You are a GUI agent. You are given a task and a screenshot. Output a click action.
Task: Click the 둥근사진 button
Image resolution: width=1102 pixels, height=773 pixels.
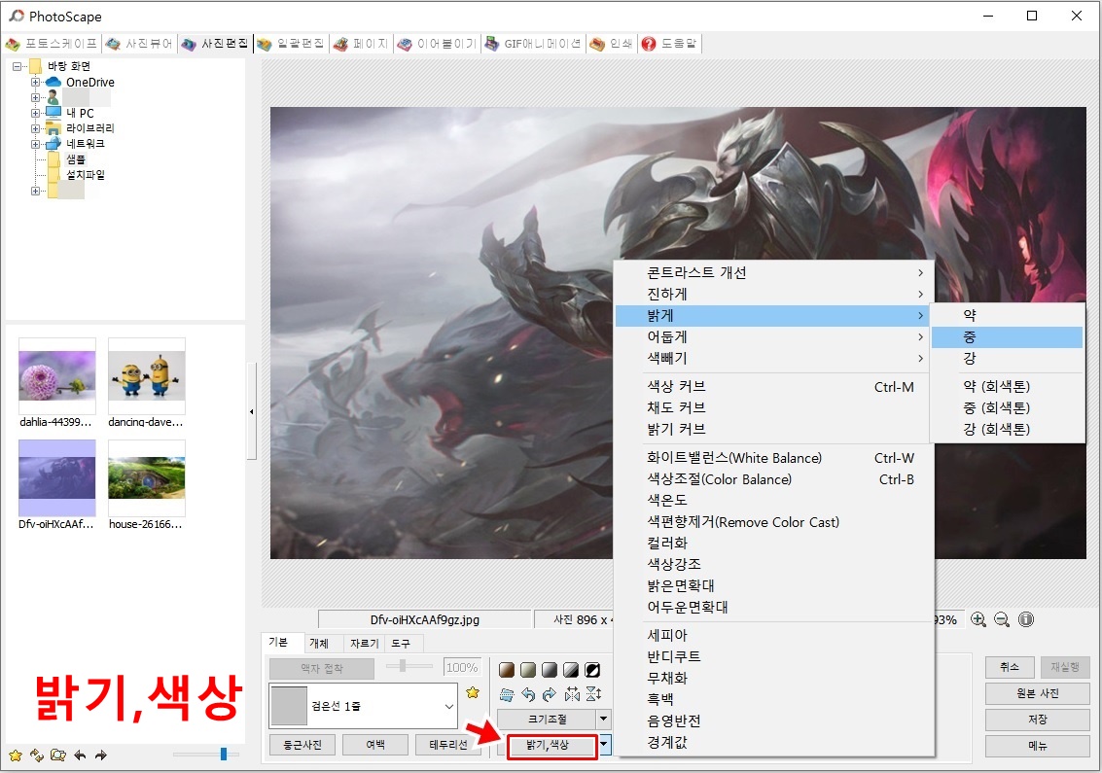(302, 745)
